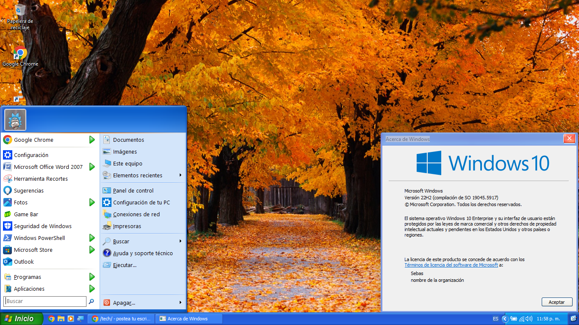The image size is (579, 325).
Task: Click the user avatar picture in Start menu
Action: pos(15,120)
